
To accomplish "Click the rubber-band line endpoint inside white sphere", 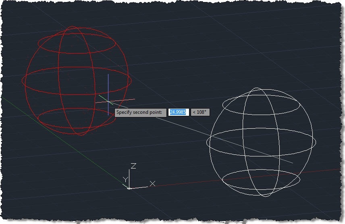I will (293, 163).
